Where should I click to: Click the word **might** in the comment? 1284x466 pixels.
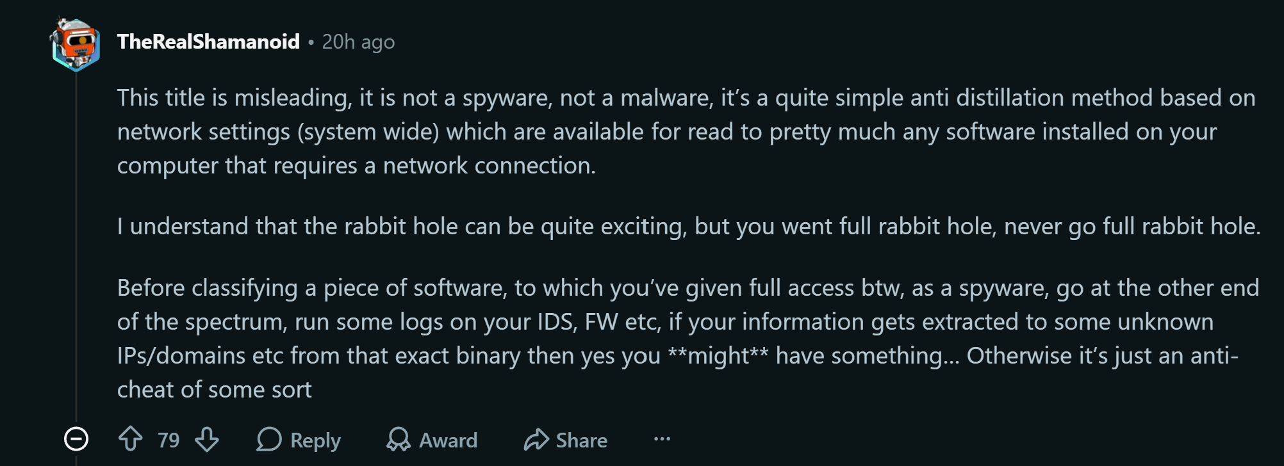[718, 355]
